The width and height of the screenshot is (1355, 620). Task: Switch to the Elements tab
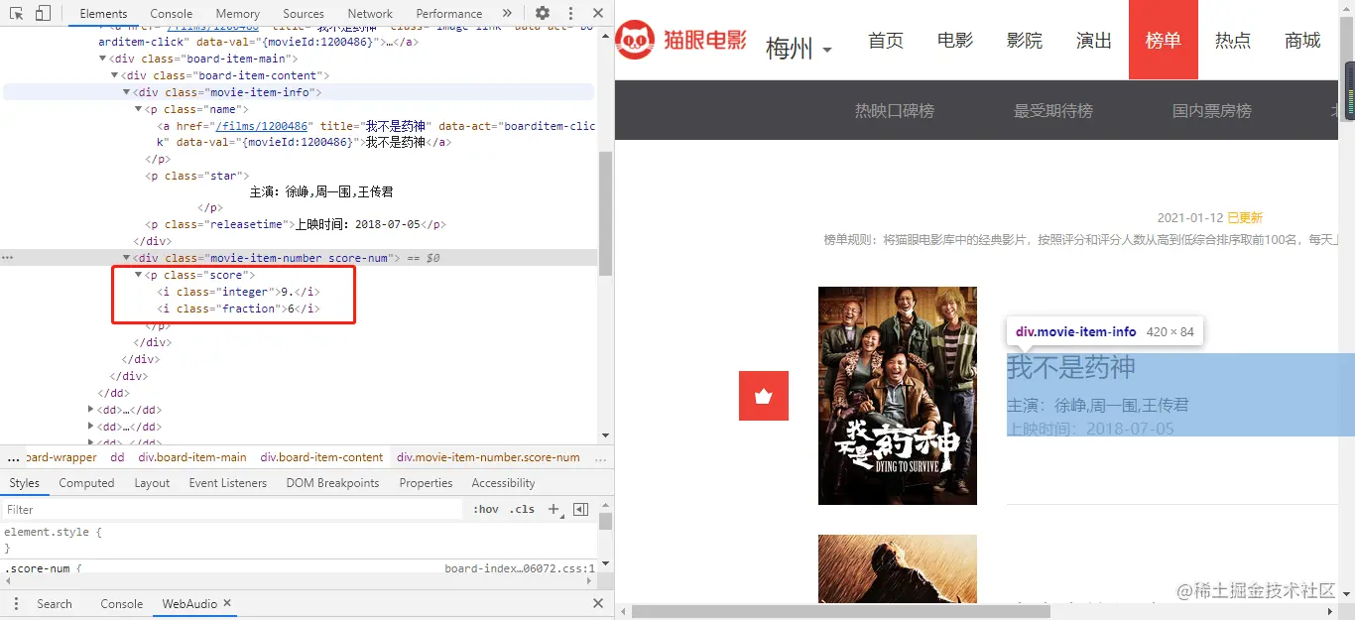click(x=104, y=14)
